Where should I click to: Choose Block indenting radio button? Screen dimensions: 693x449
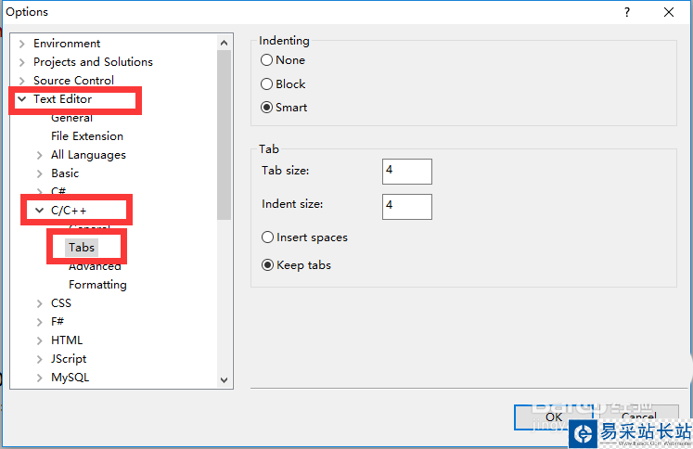pos(267,84)
